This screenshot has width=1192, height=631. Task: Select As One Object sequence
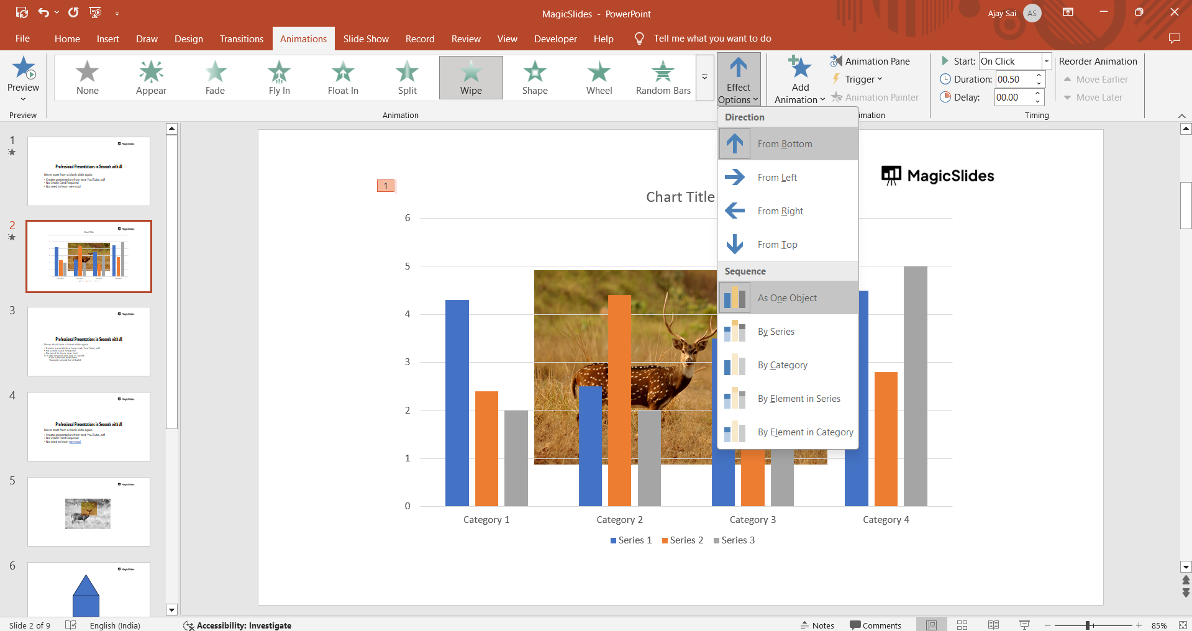point(788,297)
